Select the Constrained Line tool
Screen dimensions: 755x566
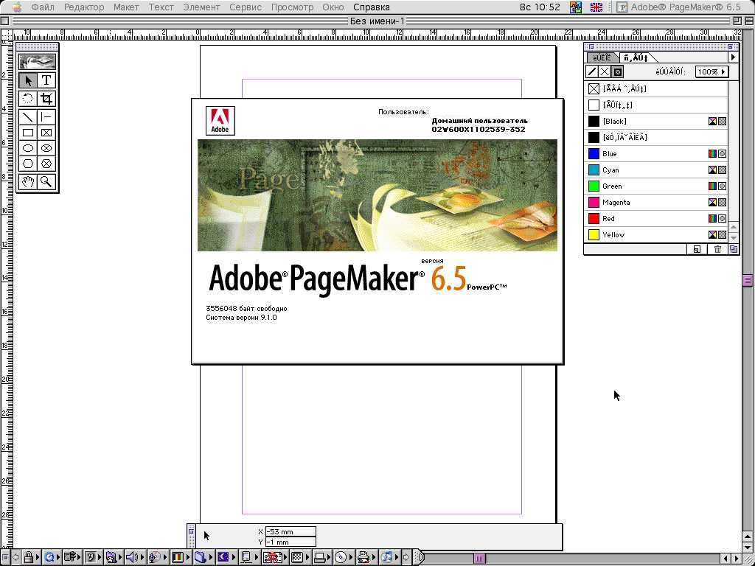(x=46, y=117)
